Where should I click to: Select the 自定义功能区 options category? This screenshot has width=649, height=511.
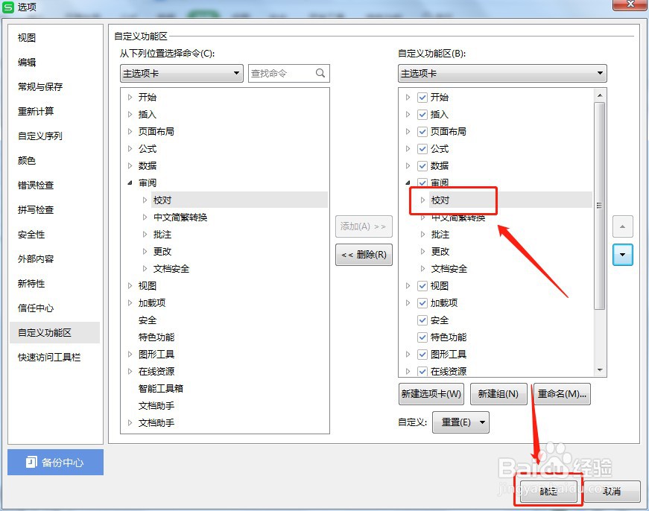(54, 333)
